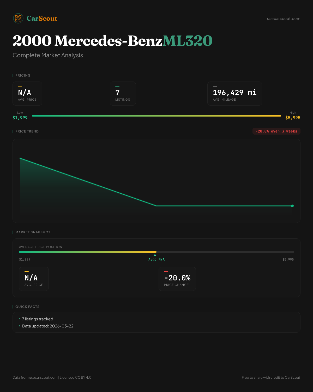
Task: Click the 196,429 mi Avg. Mileage card
Action: click(234, 94)
